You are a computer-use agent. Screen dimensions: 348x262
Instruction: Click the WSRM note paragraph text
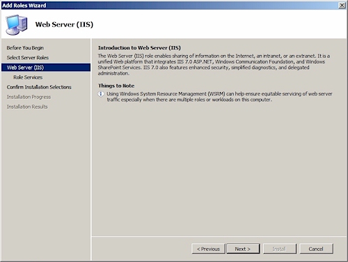click(219, 97)
